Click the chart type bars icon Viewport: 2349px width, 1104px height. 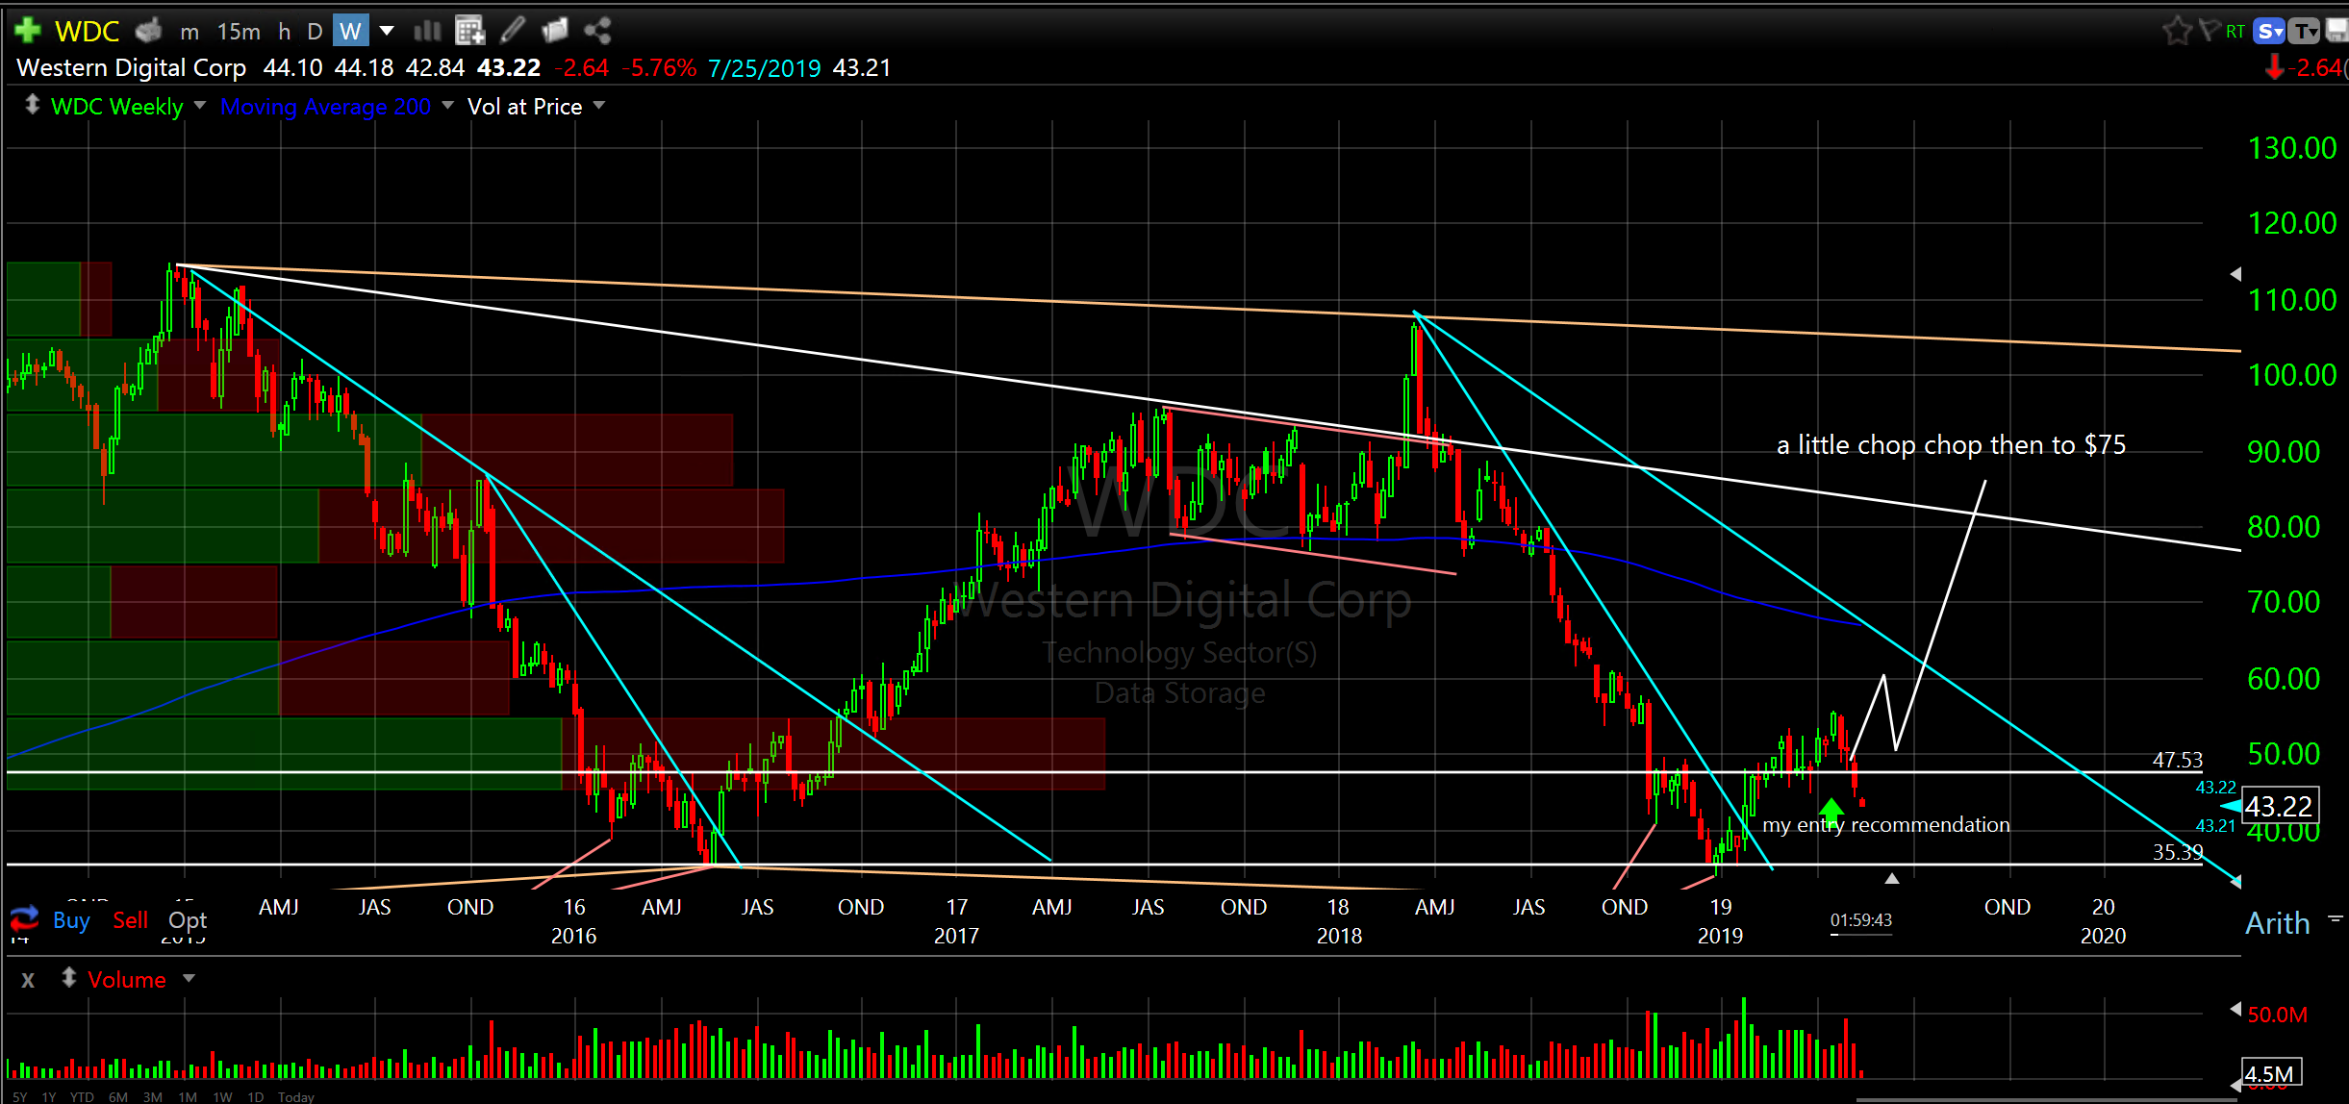pyautogui.click(x=427, y=31)
